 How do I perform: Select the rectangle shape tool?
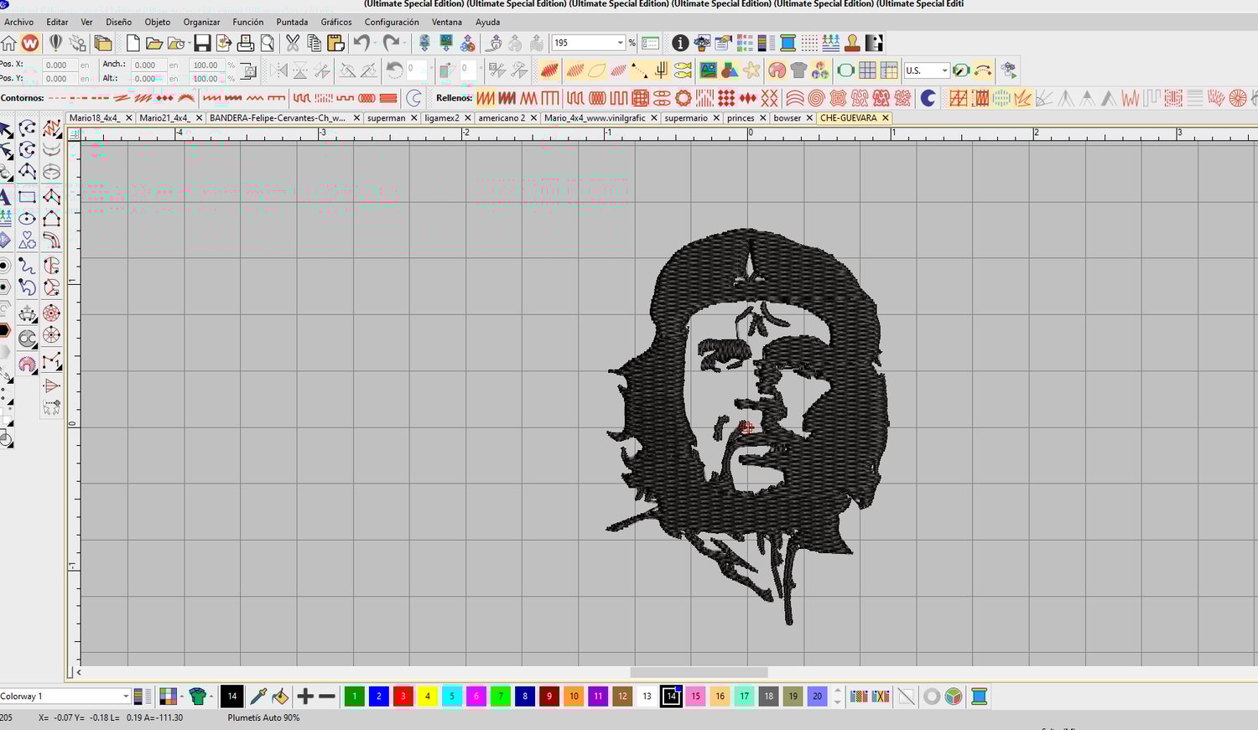coord(28,197)
